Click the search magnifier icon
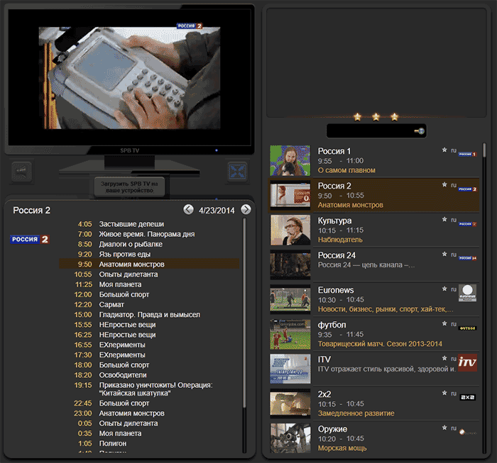 420,131
